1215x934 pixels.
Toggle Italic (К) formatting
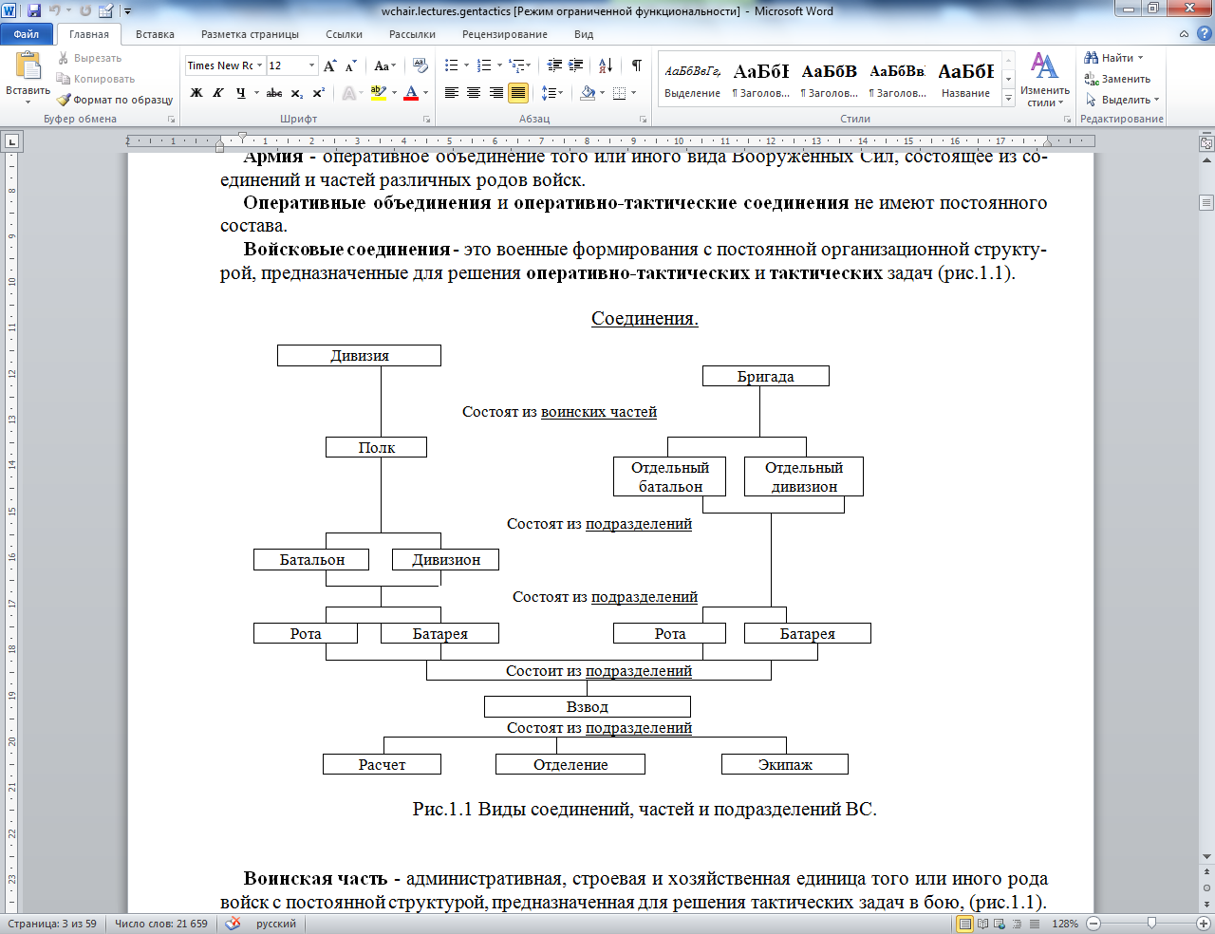(x=218, y=93)
